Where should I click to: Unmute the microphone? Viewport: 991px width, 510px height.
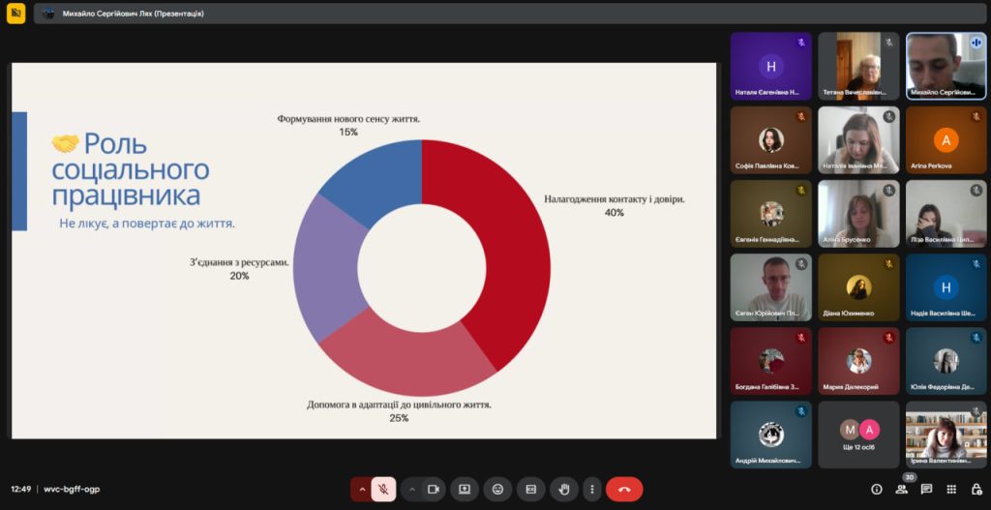pyautogui.click(x=383, y=490)
